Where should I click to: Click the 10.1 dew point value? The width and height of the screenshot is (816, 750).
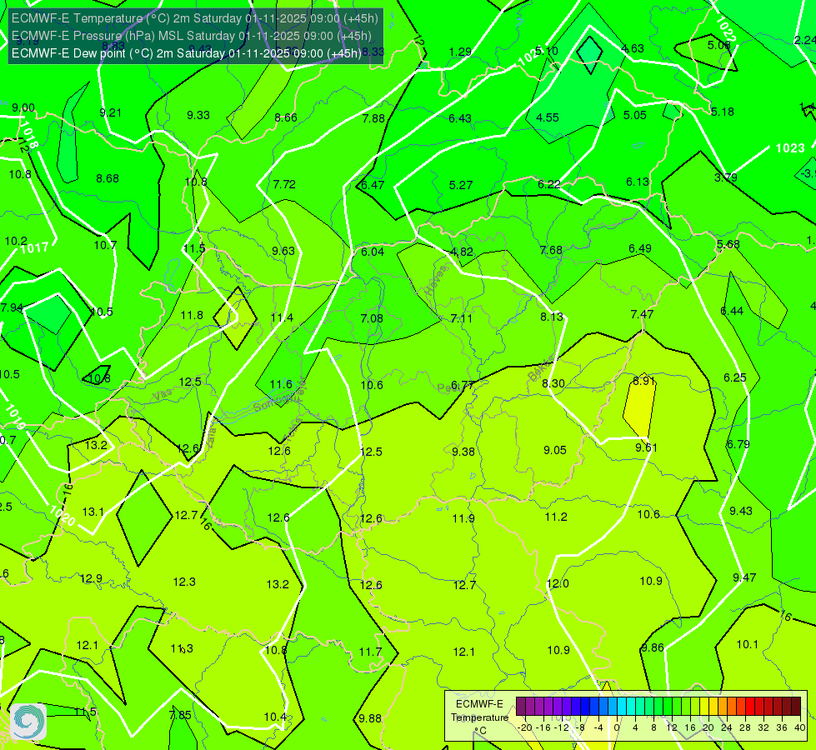click(x=748, y=644)
